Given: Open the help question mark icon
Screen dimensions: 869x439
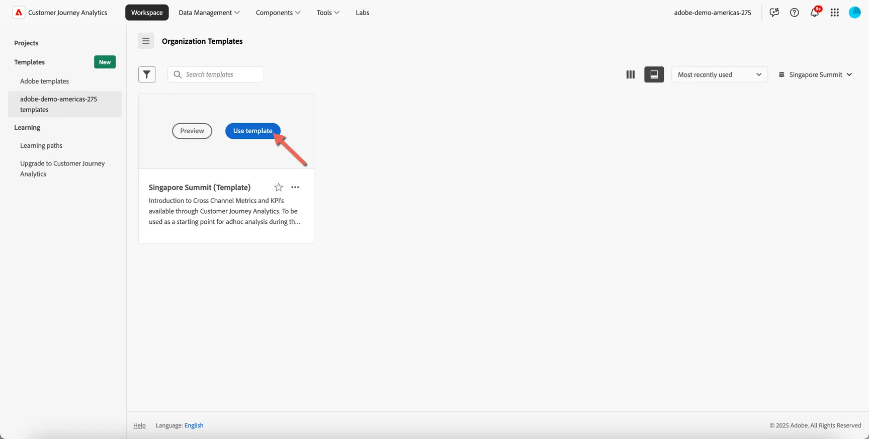Looking at the screenshot, I should pos(794,13).
